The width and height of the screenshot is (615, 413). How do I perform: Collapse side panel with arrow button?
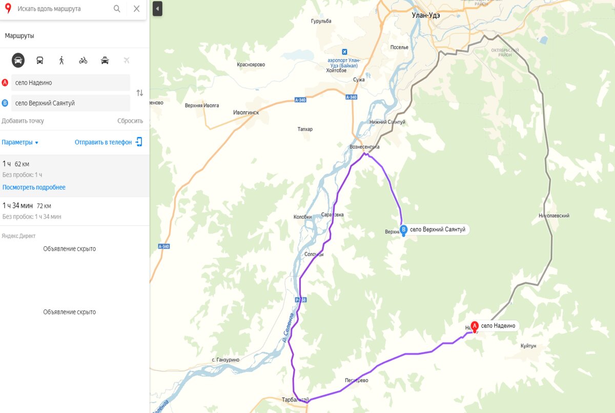pos(157,9)
